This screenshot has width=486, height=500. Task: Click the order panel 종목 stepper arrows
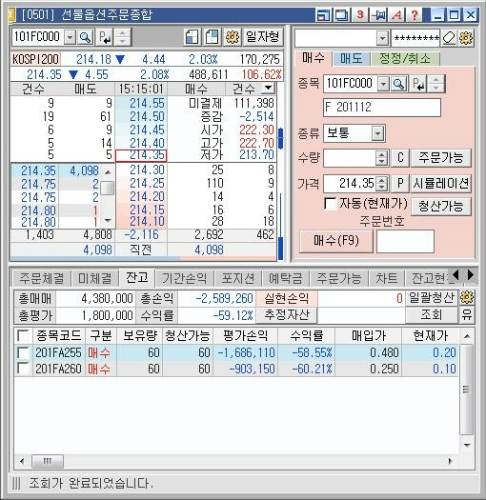click(436, 84)
